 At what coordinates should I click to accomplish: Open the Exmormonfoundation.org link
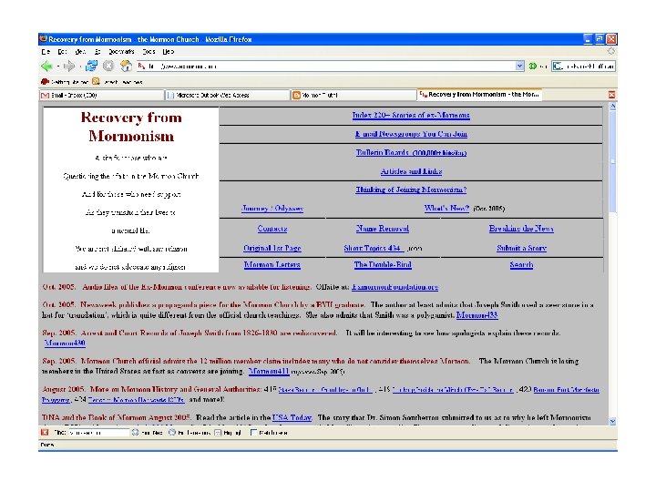click(395, 287)
